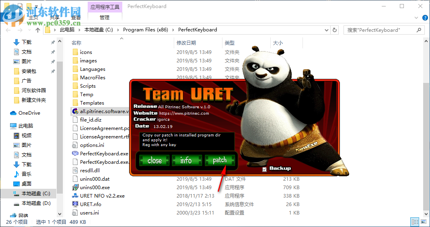Toggle the Backup checkbox
Viewport: 430px width, 227px height.
[x=264, y=169]
